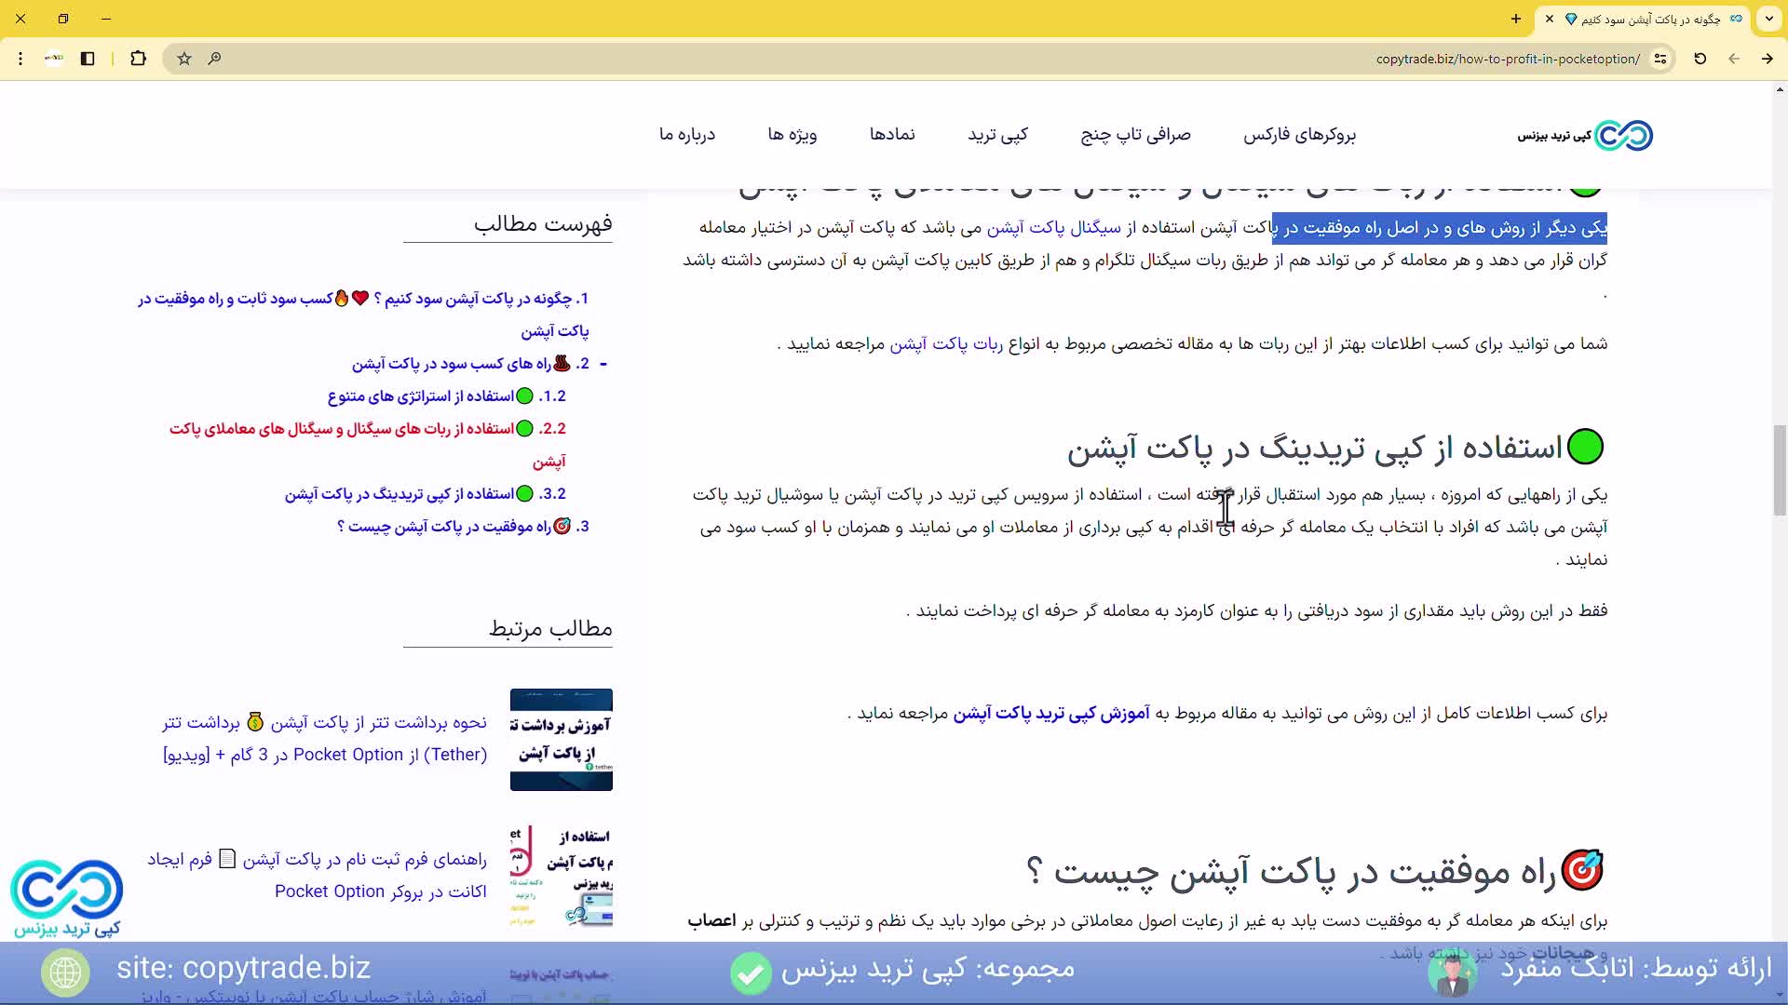
Task: Reload the current page
Action: tap(1700, 59)
